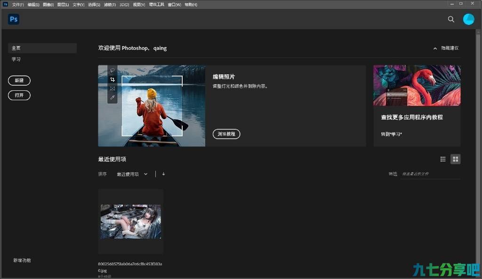Open the recent jpg file thumbnail

(x=131, y=222)
